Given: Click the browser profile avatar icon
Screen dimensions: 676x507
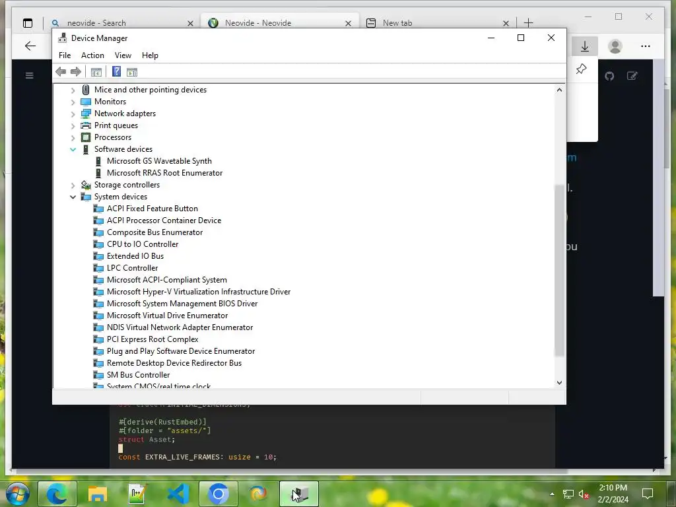Looking at the screenshot, I should point(615,46).
